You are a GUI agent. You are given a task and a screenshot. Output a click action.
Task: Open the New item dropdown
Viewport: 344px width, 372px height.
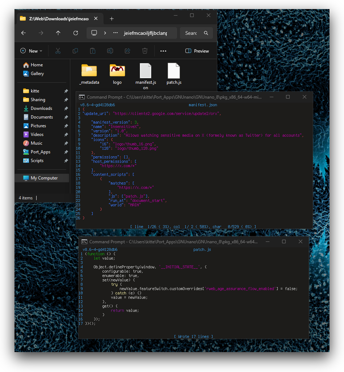click(x=31, y=51)
